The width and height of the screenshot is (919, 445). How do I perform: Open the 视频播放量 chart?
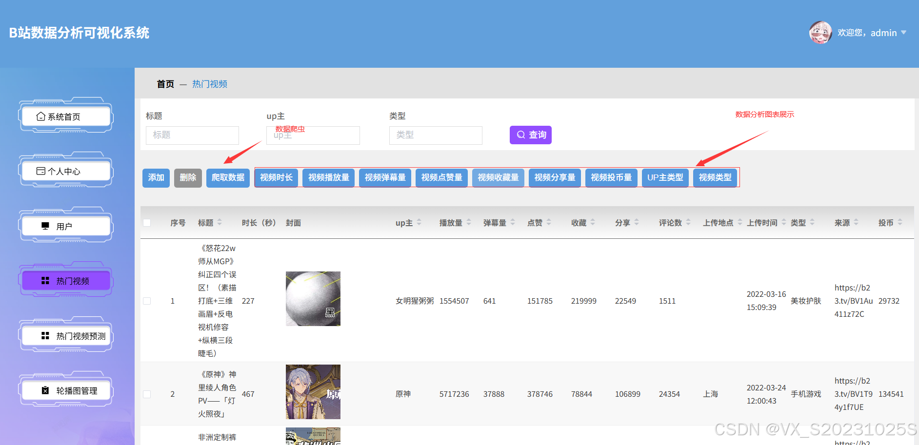[x=329, y=178]
